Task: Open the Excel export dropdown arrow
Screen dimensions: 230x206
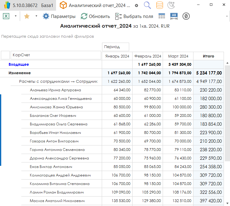Action: point(16,16)
